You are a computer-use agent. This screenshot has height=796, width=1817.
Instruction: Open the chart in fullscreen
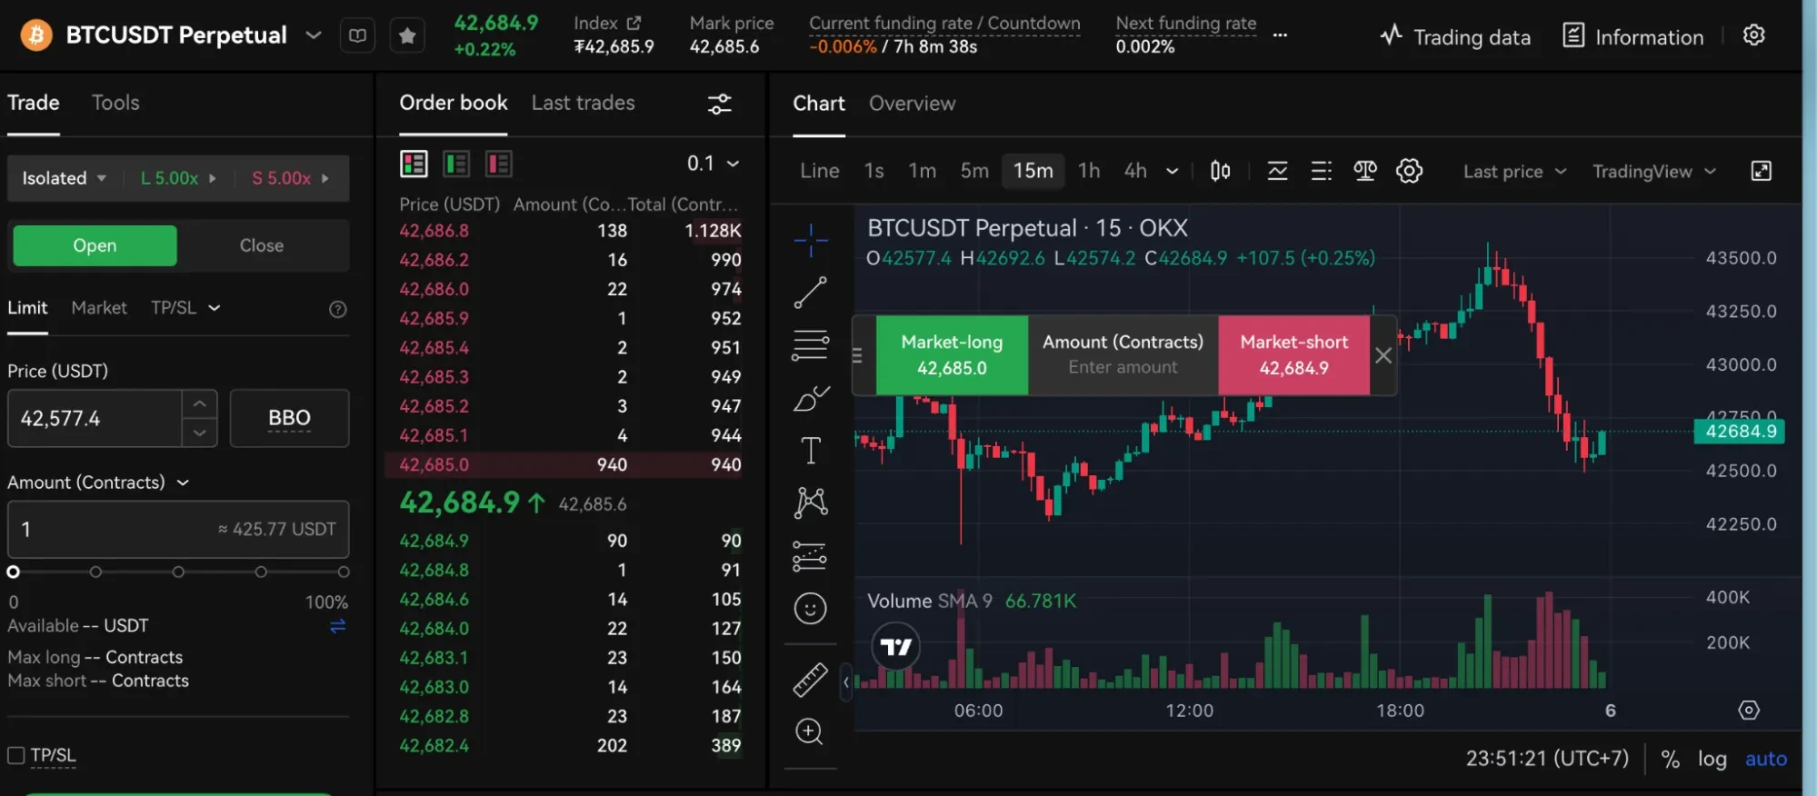tap(1762, 171)
